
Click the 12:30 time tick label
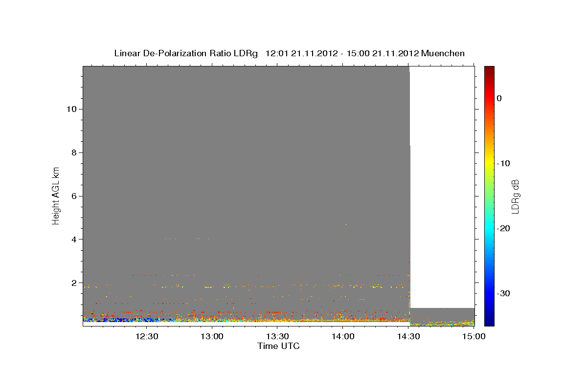coord(146,336)
